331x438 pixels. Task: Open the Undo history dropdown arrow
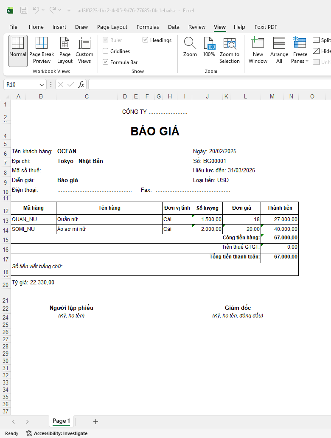coord(43,10)
